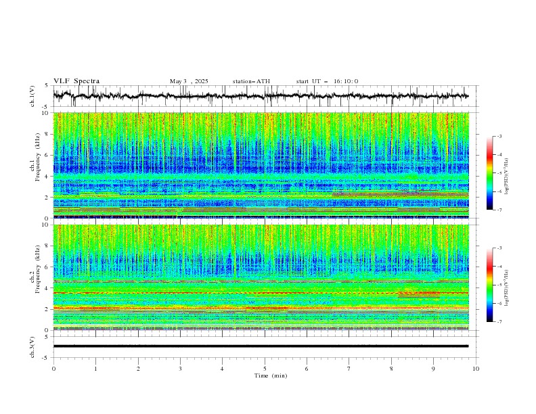Image resolution: width=536 pixels, height=414 pixels.
Task: Click the "3" tick on the time axis
Action: 180,369
